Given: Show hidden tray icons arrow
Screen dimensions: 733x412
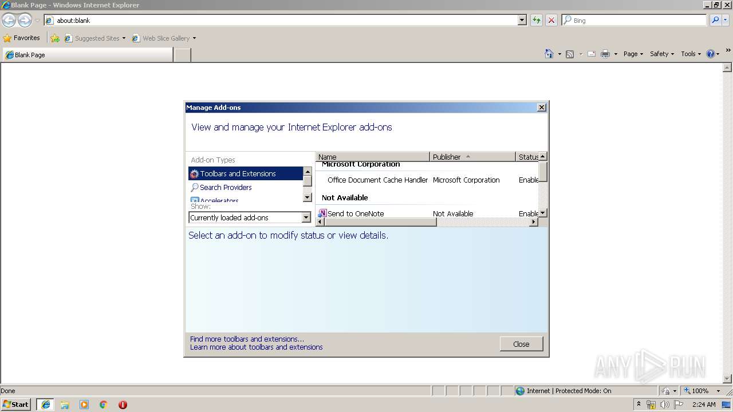Looking at the screenshot, I should pyautogui.click(x=639, y=404).
